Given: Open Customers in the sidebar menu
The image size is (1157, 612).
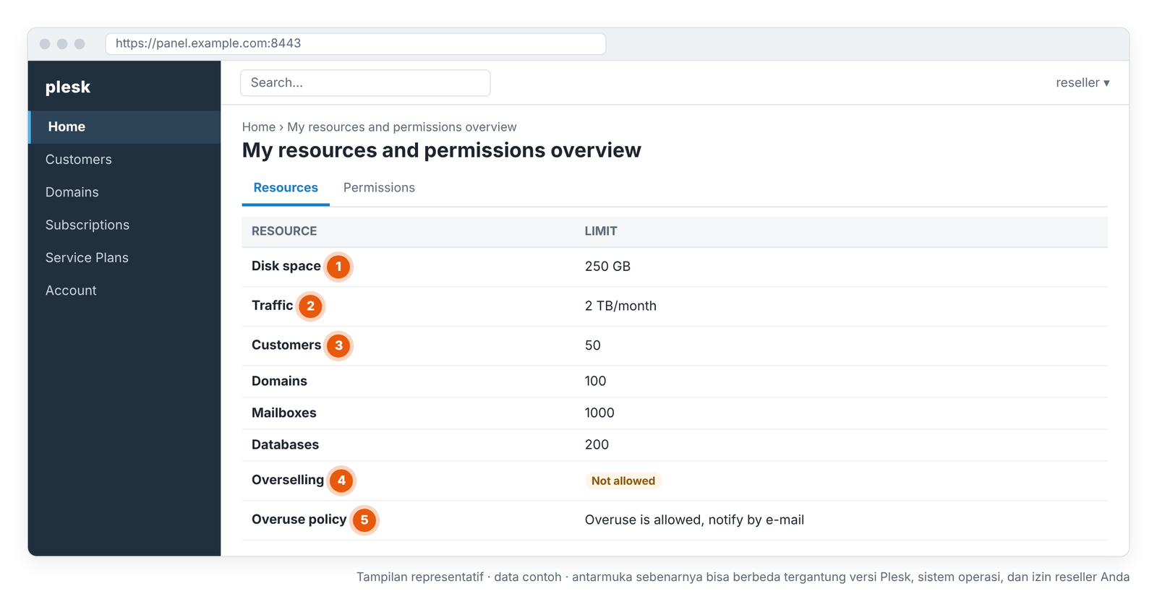Looking at the screenshot, I should pyautogui.click(x=124, y=160).
